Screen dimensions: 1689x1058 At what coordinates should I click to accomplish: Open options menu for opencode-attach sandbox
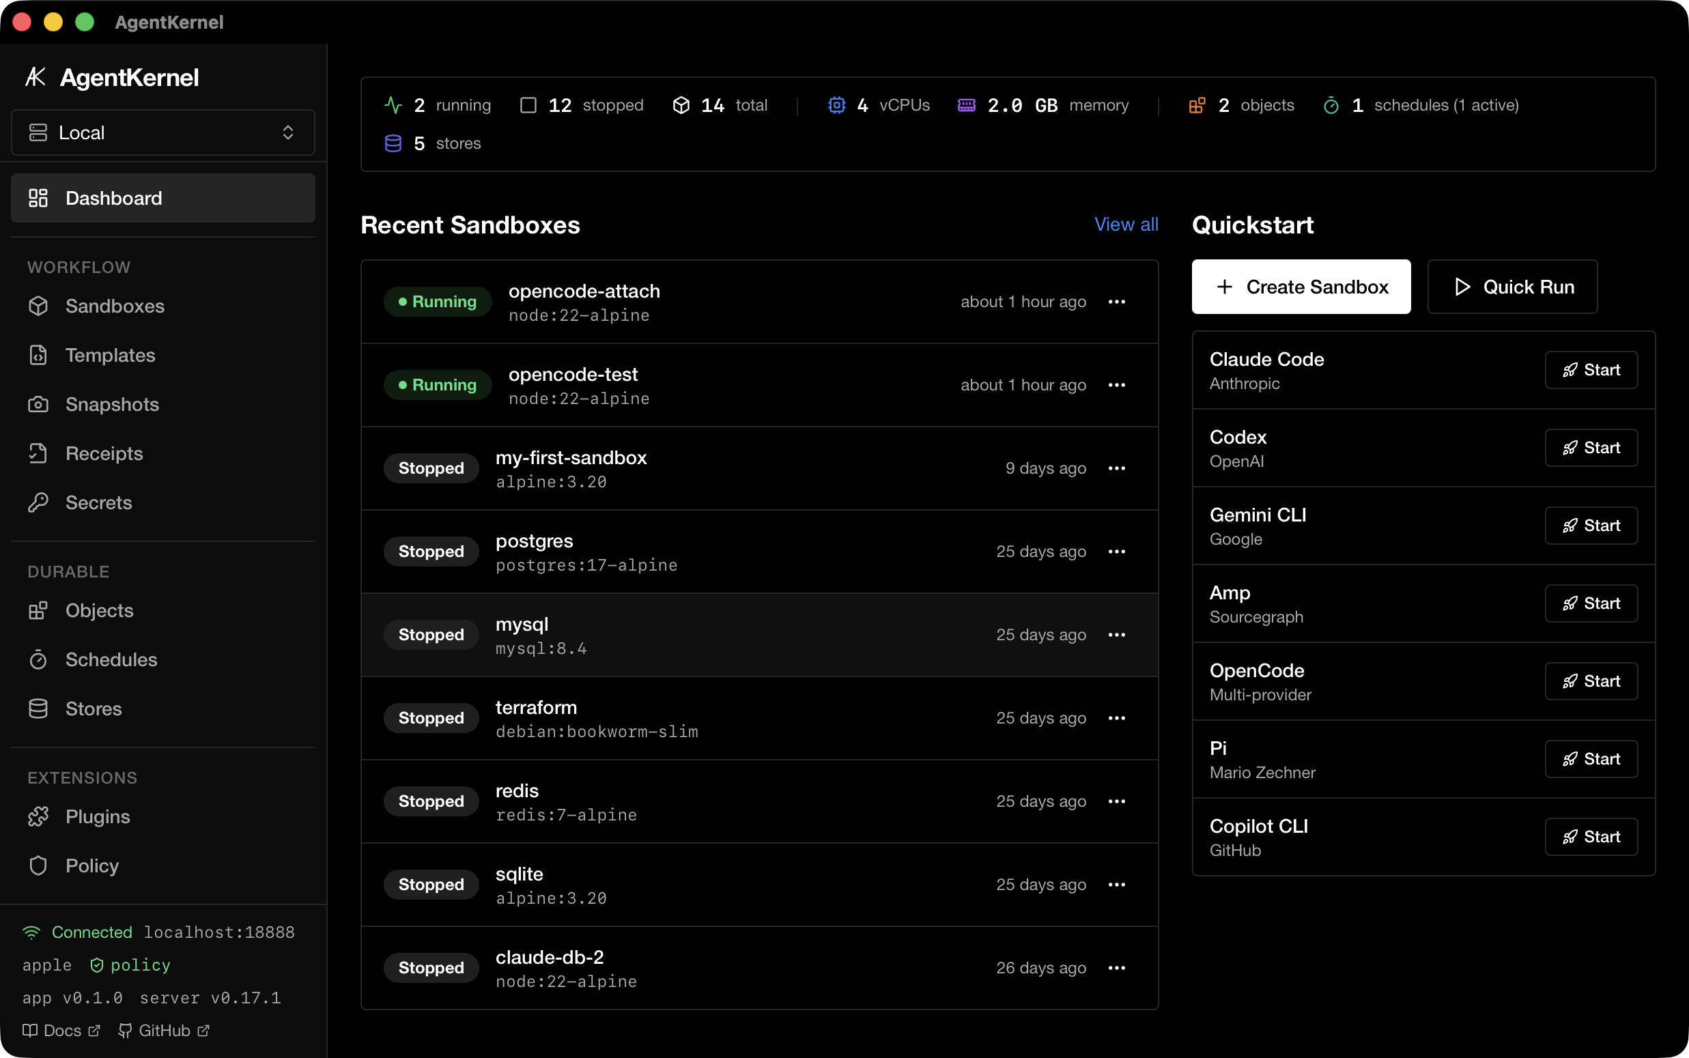[x=1116, y=302]
